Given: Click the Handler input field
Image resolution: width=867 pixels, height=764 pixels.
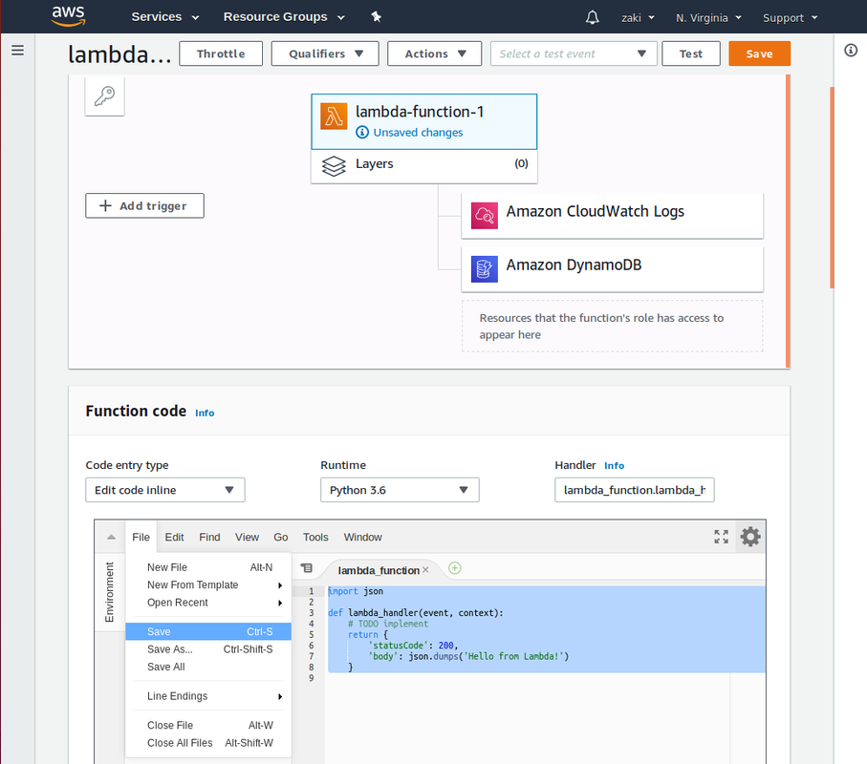Looking at the screenshot, I should point(634,489).
